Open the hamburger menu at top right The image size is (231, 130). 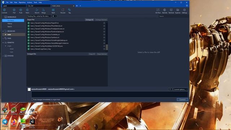[x=187, y=6]
